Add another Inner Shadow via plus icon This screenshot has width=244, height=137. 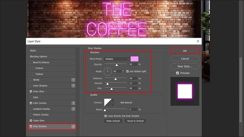pyautogui.click(x=73, y=86)
